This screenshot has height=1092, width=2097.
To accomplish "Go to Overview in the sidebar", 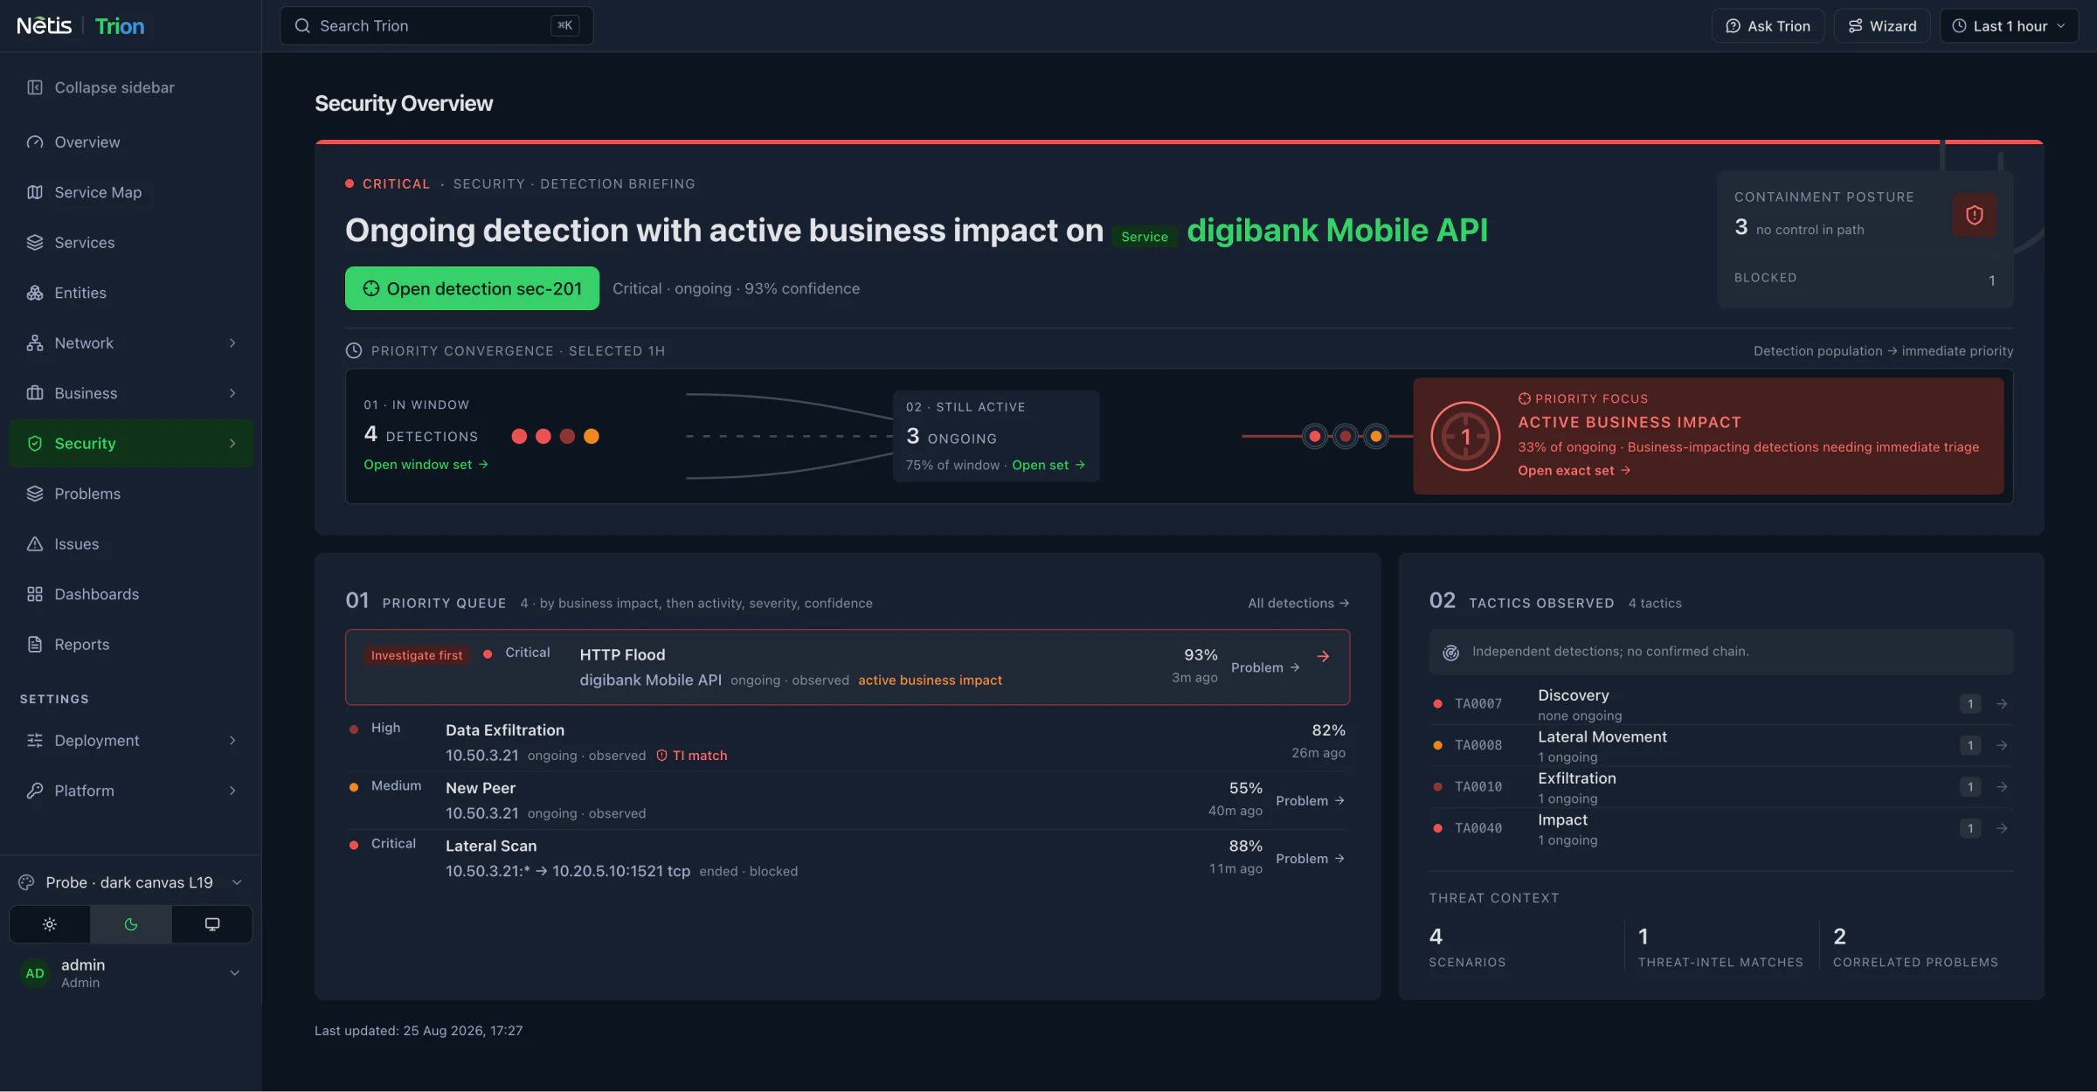I will (131, 142).
